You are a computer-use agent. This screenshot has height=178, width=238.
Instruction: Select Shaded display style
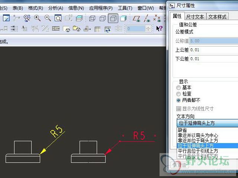[x=123, y=18]
